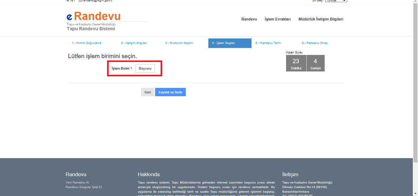Open the İşlem Evrakları menu
The height and width of the screenshot is (196, 418).
coord(278,19)
